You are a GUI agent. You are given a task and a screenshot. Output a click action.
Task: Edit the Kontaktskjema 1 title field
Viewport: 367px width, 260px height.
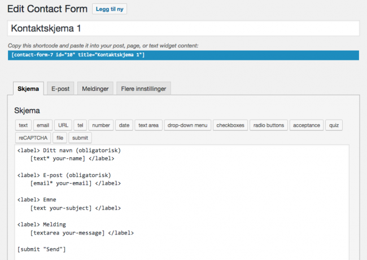click(x=183, y=28)
